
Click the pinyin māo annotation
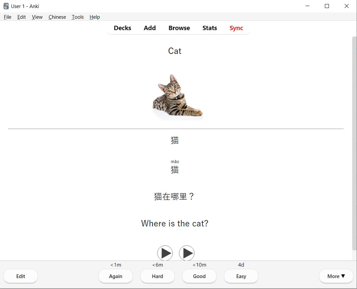[175, 162]
